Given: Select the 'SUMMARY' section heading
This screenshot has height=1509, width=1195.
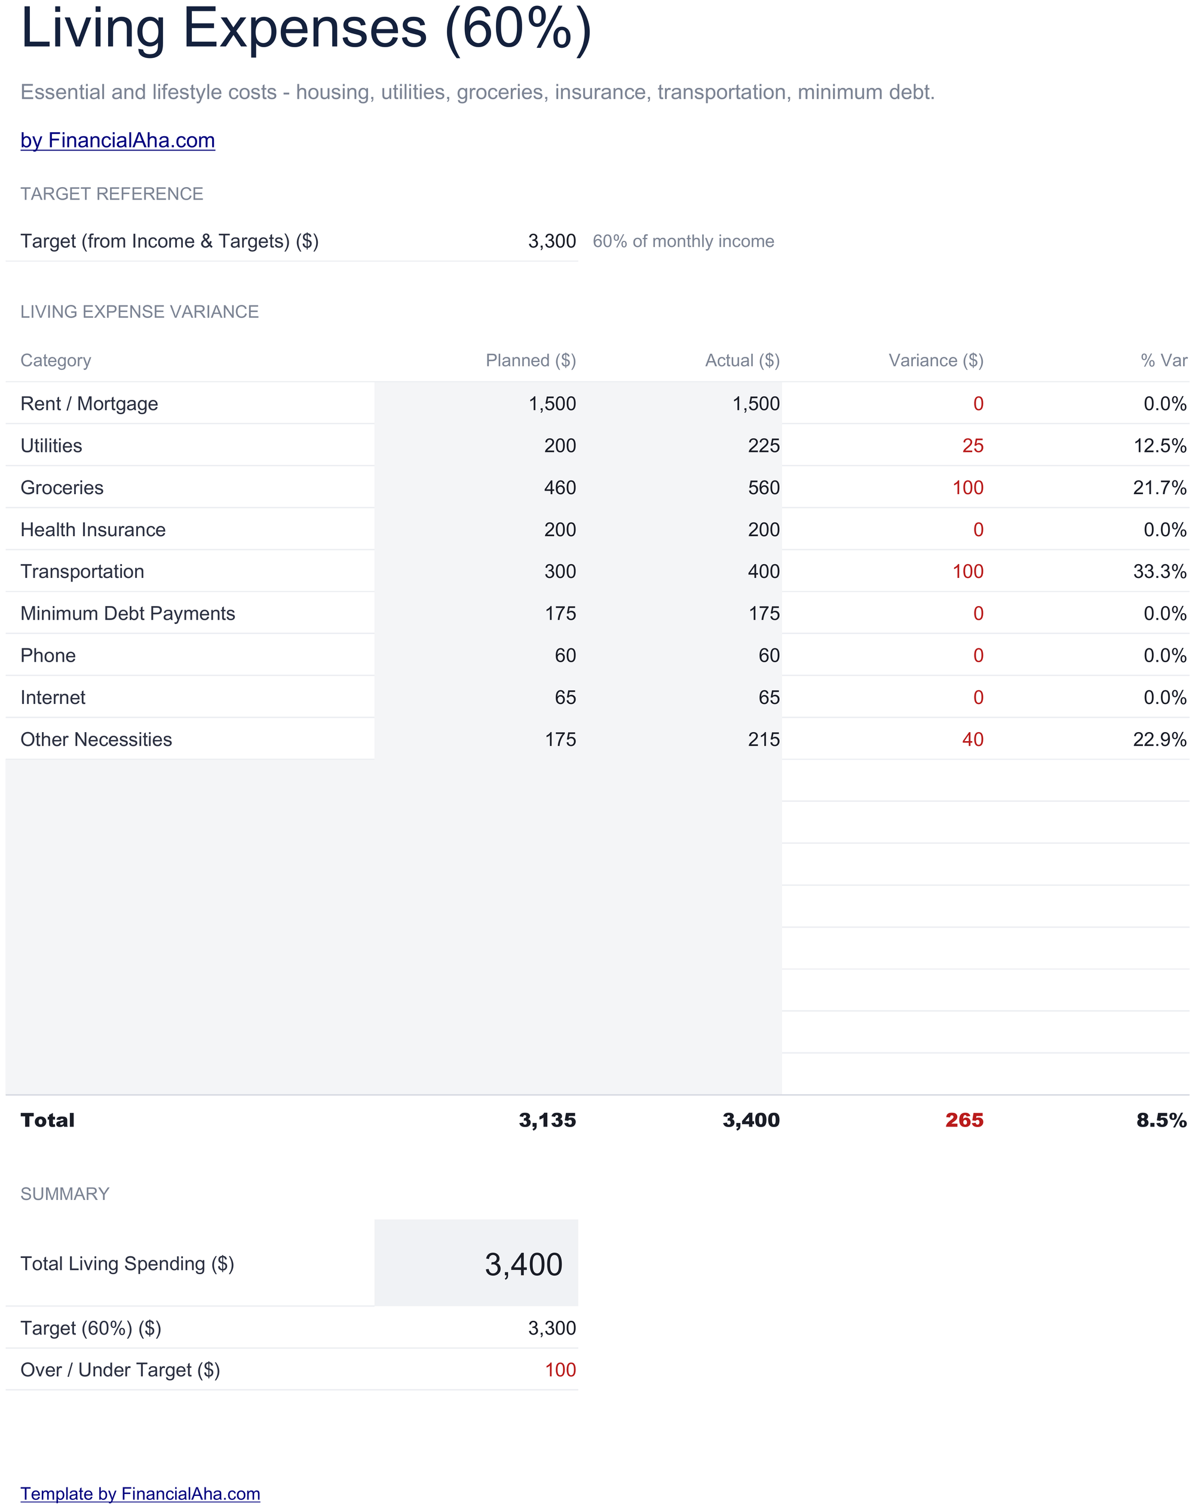Looking at the screenshot, I should pos(65,1194).
